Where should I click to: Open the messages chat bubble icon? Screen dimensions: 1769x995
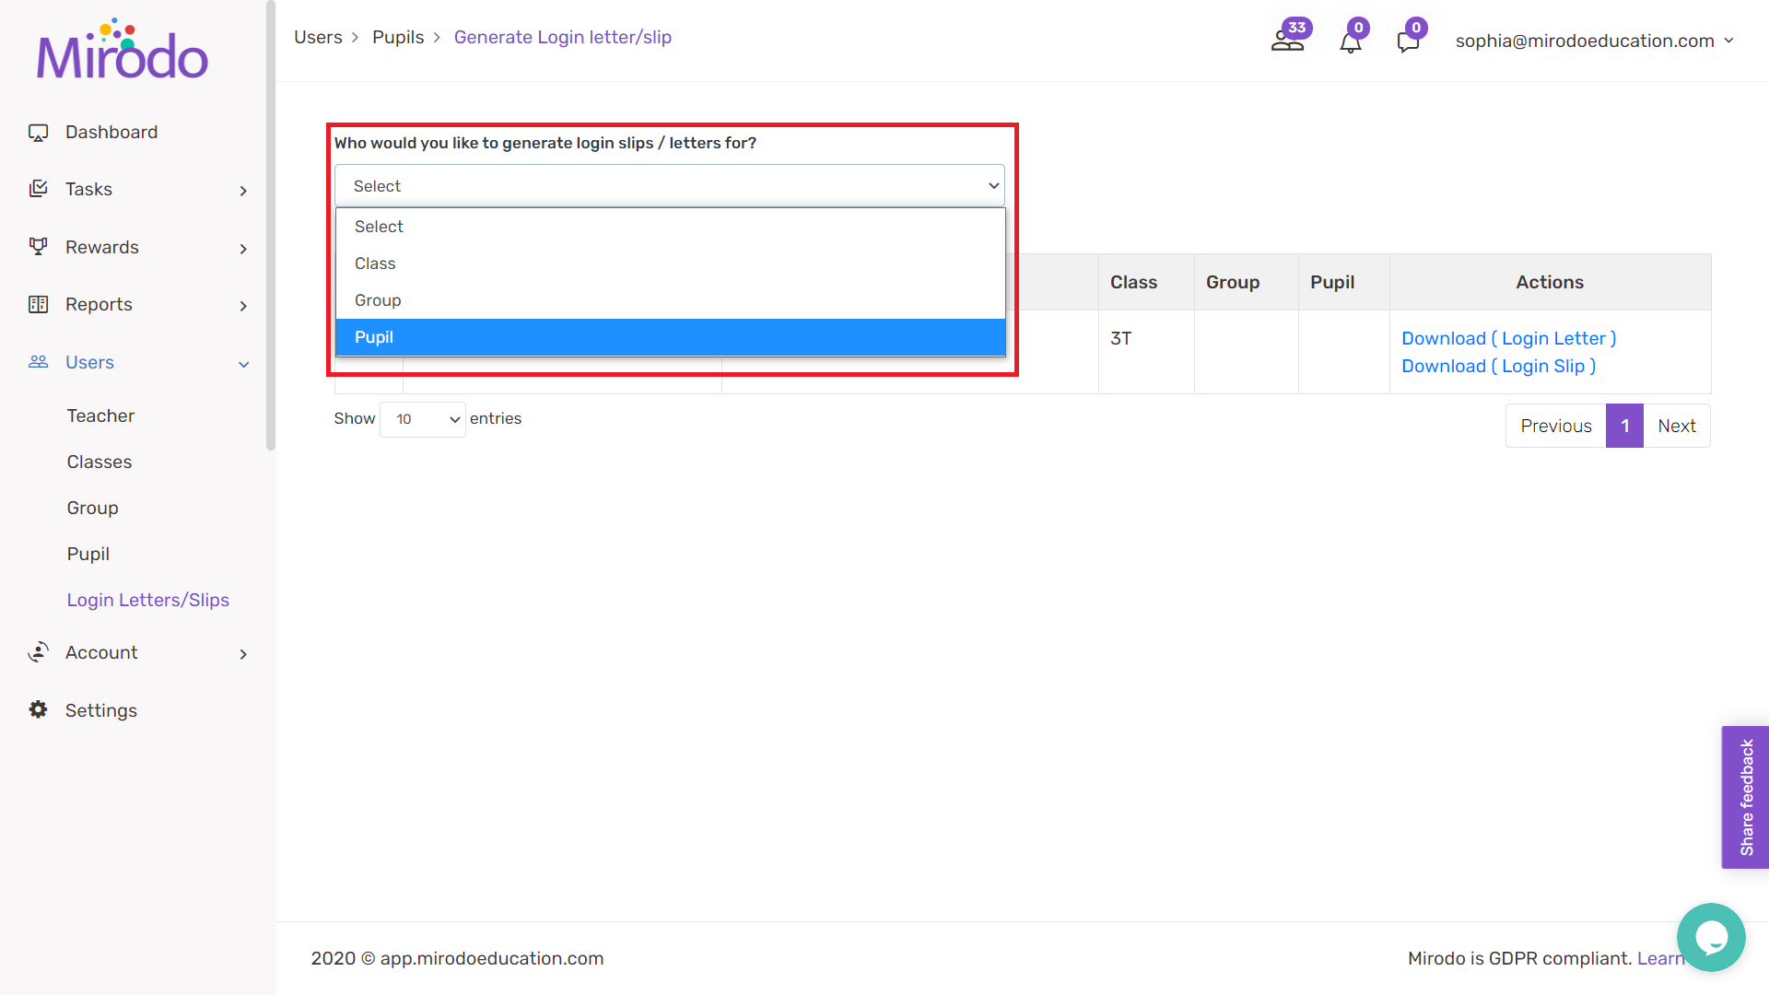(x=1407, y=42)
